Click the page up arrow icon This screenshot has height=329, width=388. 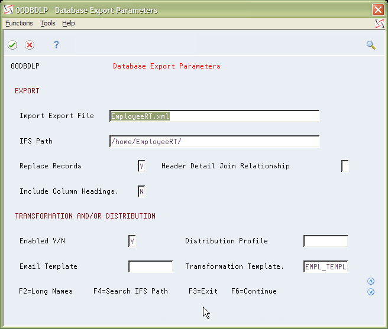pyautogui.click(x=371, y=281)
